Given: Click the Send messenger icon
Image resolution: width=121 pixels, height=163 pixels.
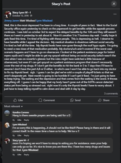Looking at the screenshot, I should click(x=72, y=100).
